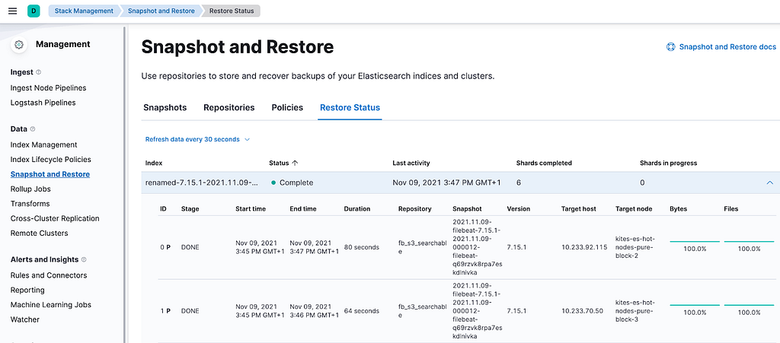The width and height of the screenshot is (780, 343).
Task: Click target node kites-es-hot-nodes-pure-block-2
Action: (x=635, y=247)
